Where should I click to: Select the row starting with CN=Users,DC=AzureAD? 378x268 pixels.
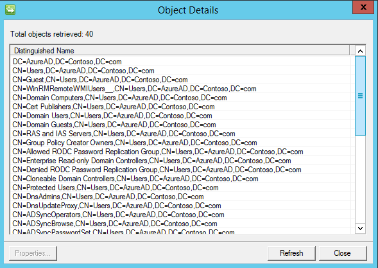[181, 71]
